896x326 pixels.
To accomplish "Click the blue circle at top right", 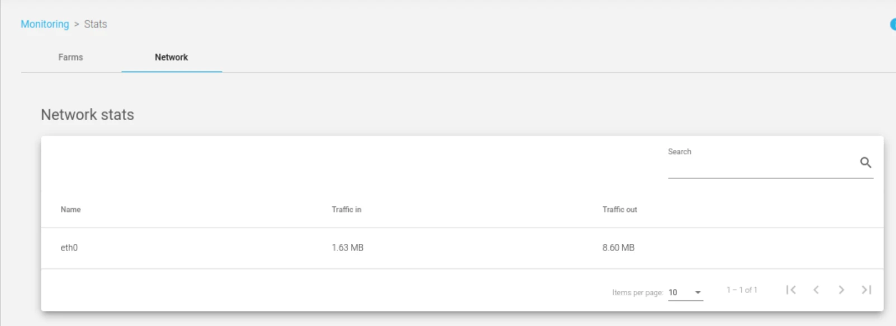I will (x=893, y=25).
